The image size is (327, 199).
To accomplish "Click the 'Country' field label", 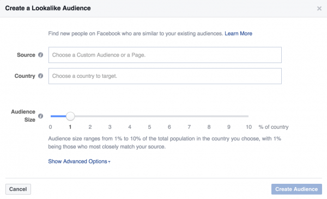I will pos(25,76).
